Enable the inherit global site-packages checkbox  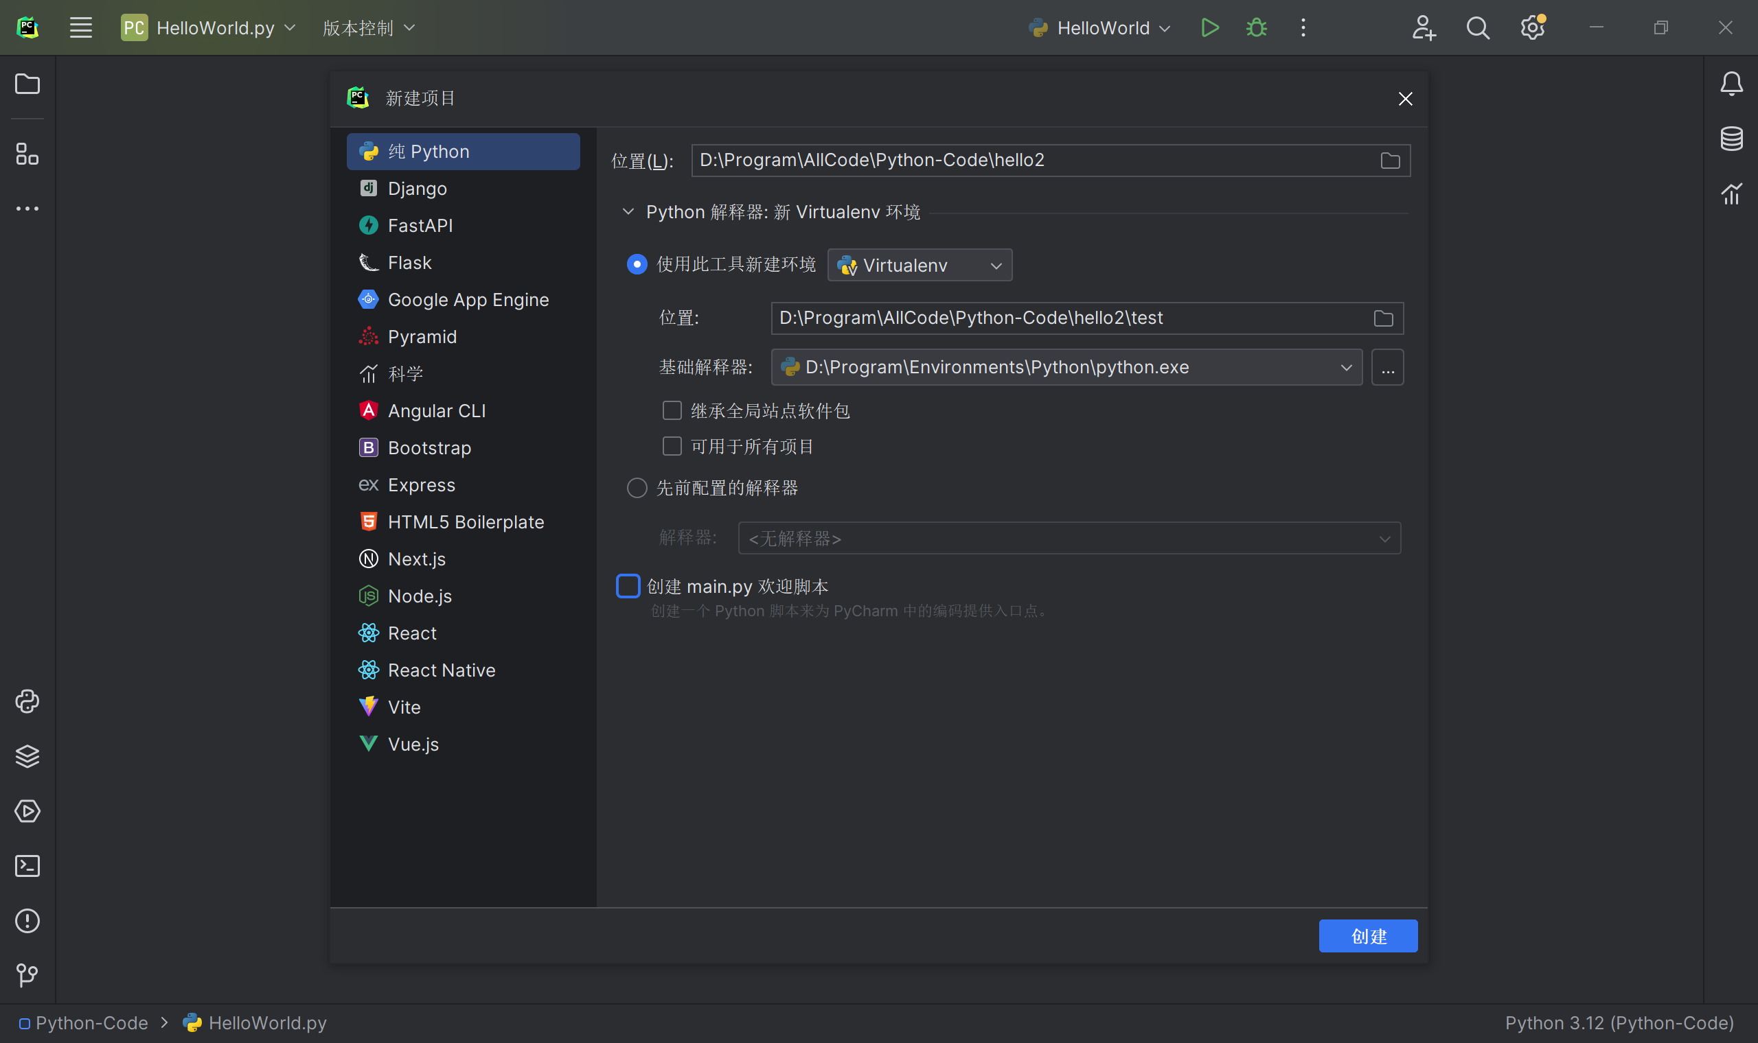(672, 410)
